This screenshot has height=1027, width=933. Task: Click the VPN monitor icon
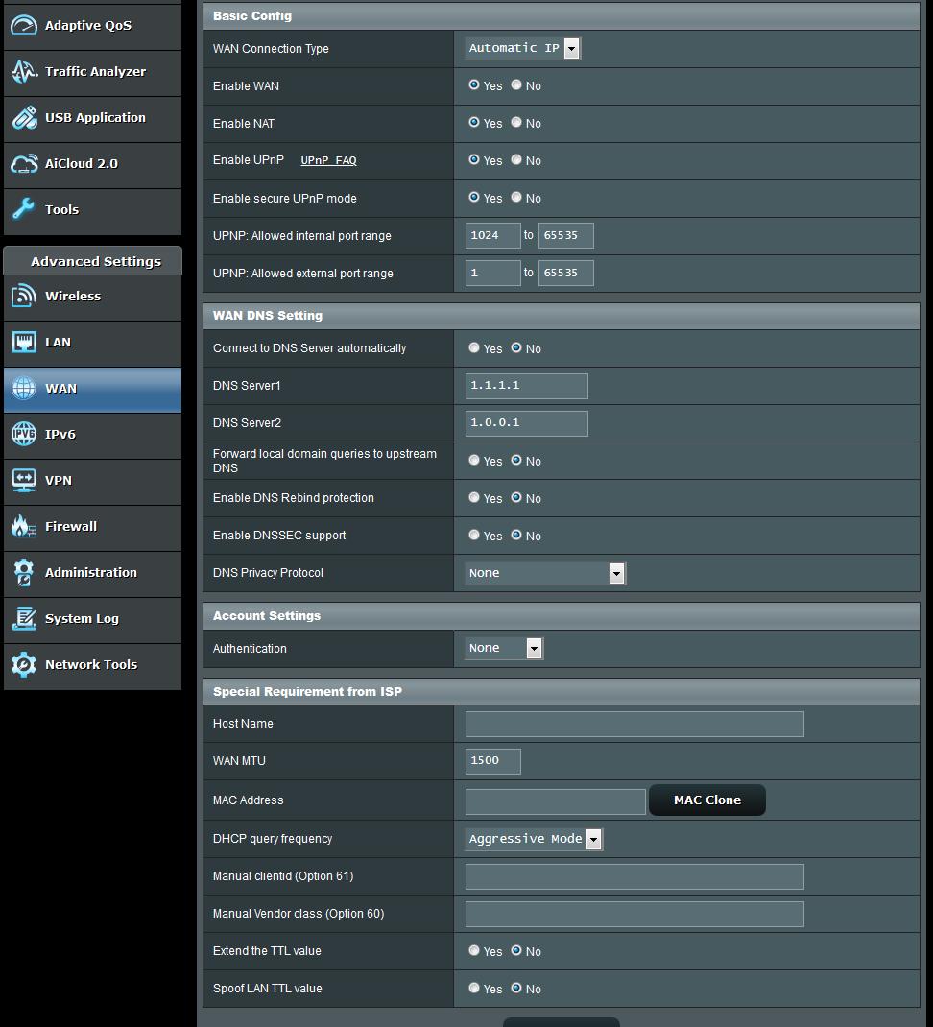point(24,480)
